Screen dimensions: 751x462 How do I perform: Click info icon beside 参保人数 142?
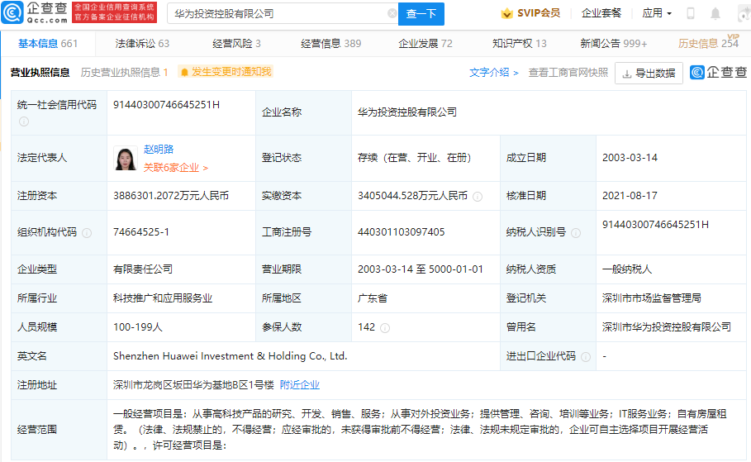pos(384,328)
